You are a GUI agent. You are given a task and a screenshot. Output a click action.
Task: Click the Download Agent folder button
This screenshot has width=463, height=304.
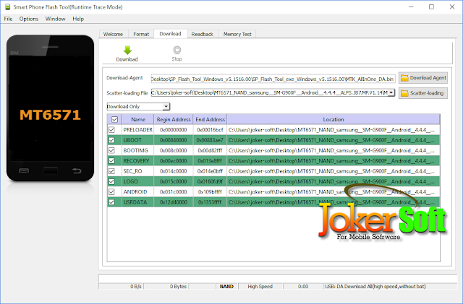[x=423, y=78]
